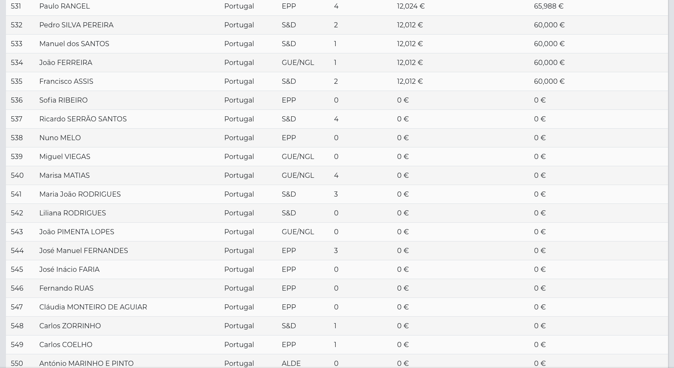Select the ALDE group cell

pos(291,363)
